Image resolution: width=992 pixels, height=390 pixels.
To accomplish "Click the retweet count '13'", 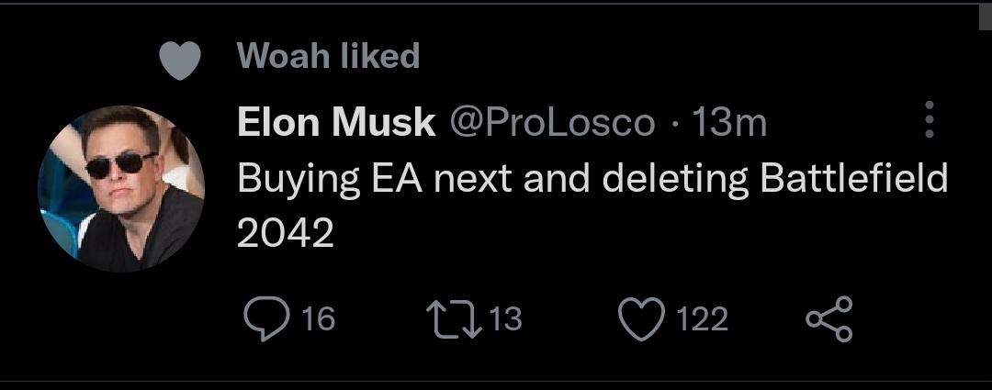I will point(505,319).
